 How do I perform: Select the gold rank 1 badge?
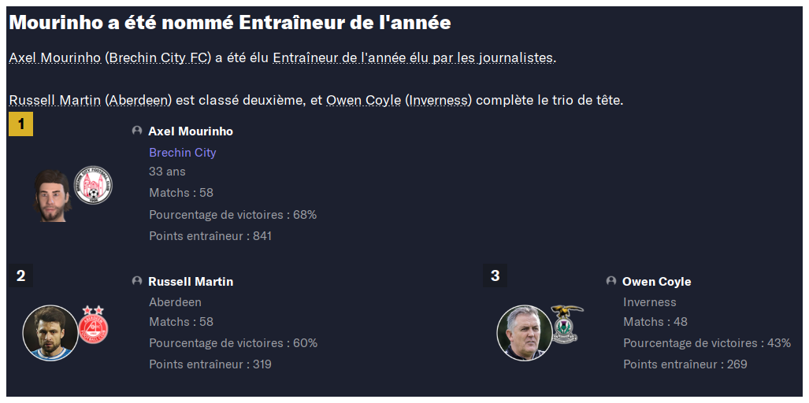point(20,124)
